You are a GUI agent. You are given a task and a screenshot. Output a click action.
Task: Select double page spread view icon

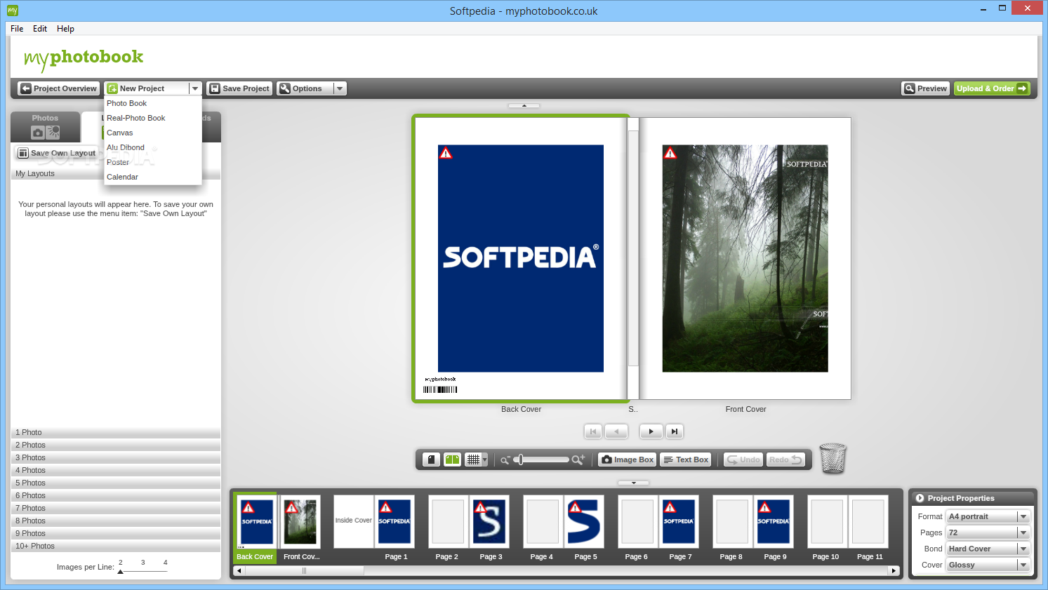(452, 460)
